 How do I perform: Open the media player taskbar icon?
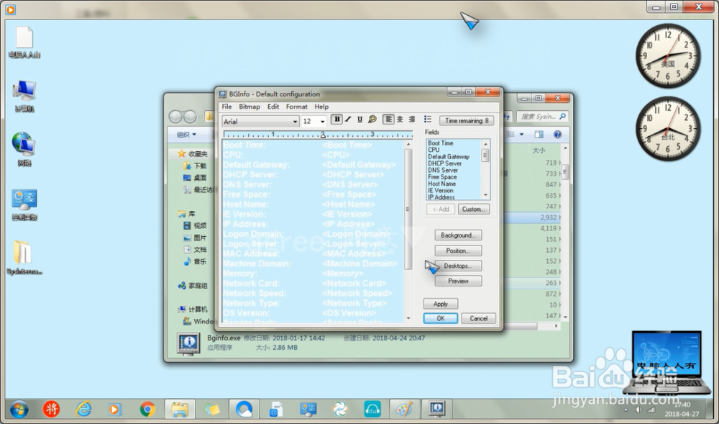pos(114,409)
